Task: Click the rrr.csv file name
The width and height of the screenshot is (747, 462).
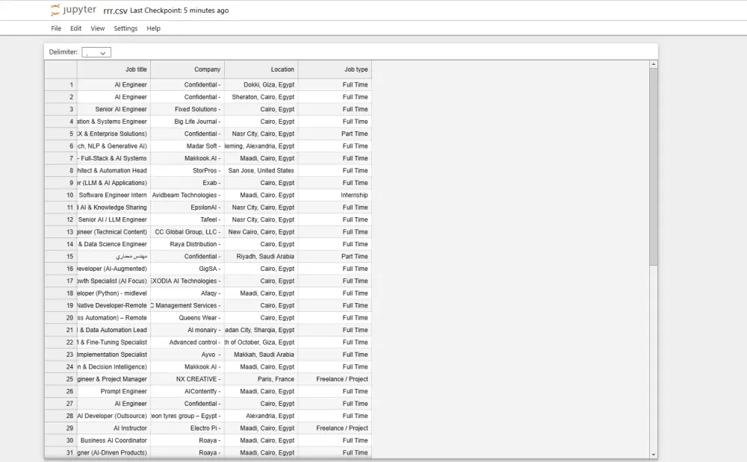Action: tap(115, 10)
